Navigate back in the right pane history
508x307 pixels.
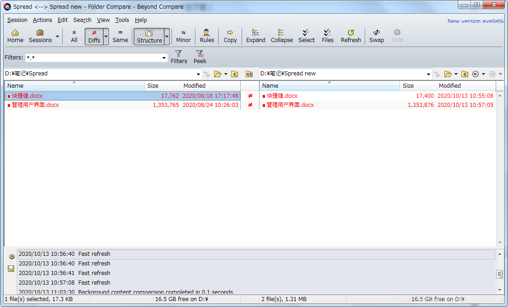click(x=476, y=74)
